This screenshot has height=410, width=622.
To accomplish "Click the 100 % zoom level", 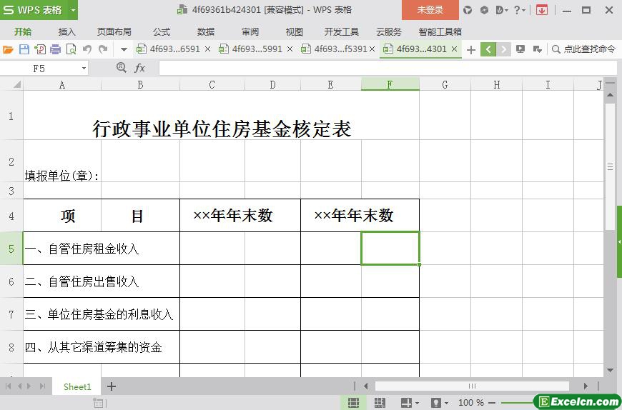I will point(471,403).
